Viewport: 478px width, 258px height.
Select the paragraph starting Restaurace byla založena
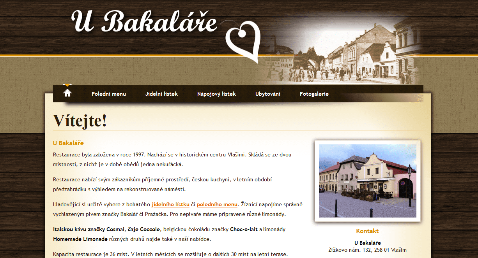[x=172, y=160]
